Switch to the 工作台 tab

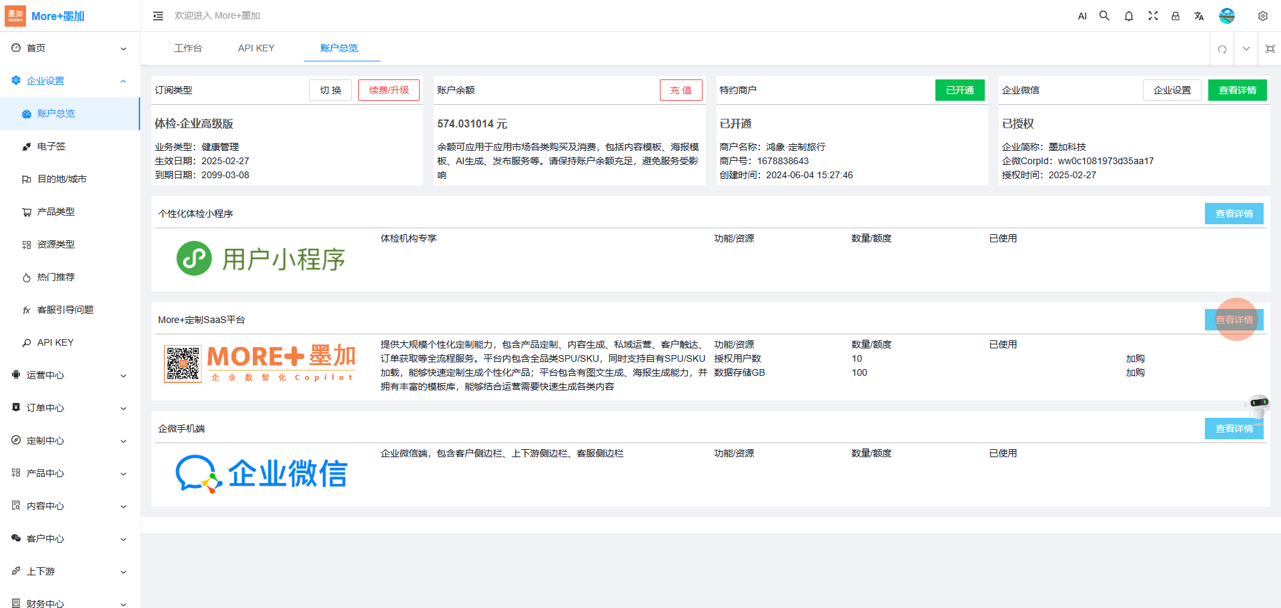(187, 48)
